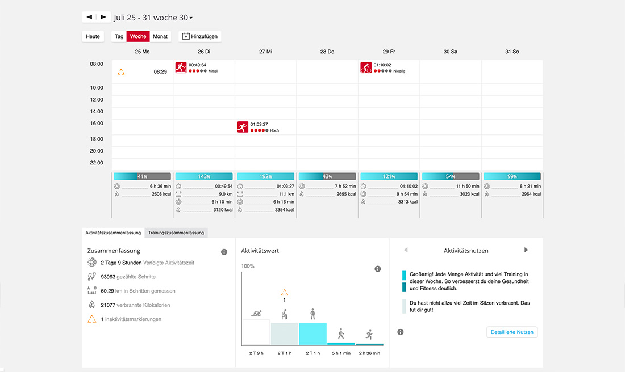Show info for Zusammenfassung panel

[x=224, y=252]
